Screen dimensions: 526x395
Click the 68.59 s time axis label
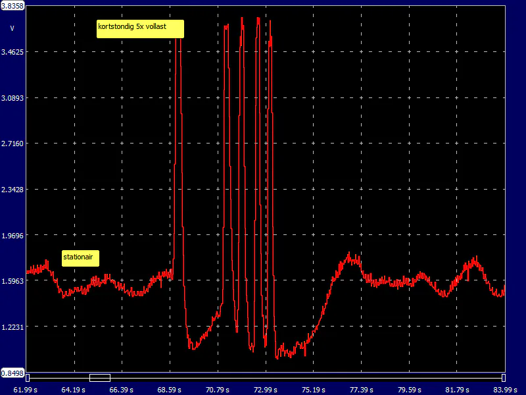[x=170, y=389]
